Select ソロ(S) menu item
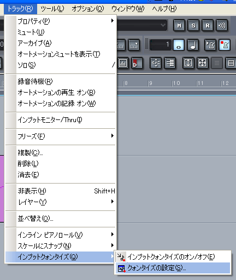Screen dimensions: 236x280 click(61, 65)
